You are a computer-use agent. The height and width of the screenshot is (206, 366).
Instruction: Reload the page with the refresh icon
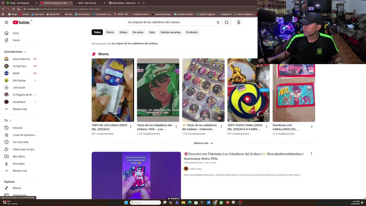[x=13, y=9]
